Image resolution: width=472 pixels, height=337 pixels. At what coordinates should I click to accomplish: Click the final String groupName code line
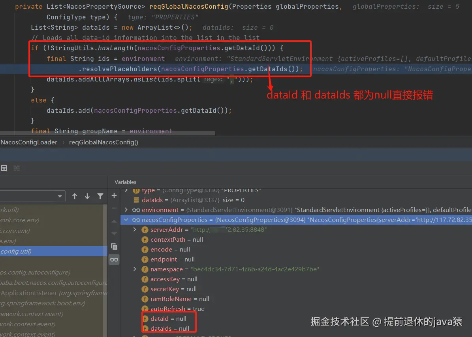click(102, 131)
